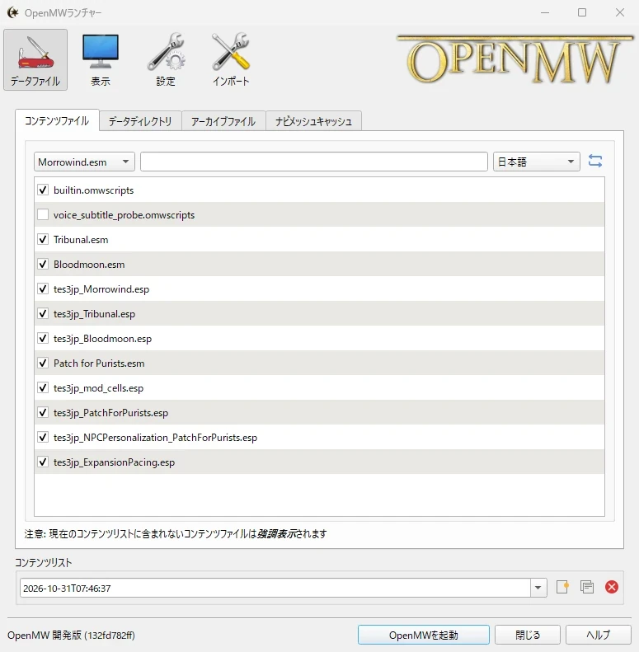Toggle tes3jp_ExpansionPacing.esp checkbox

[x=43, y=462]
